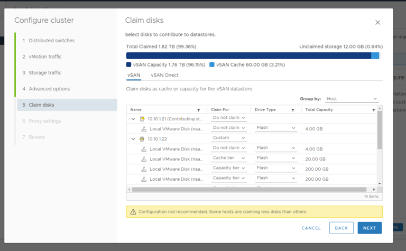
Task: Click the table scroll right arrow
Action: (374, 190)
